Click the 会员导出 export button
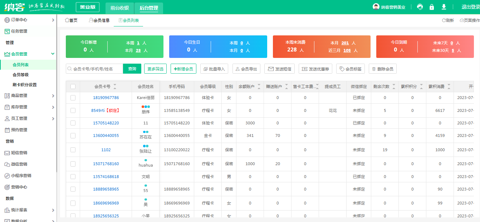This screenshot has width=480, height=222. pyautogui.click(x=246, y=69)
